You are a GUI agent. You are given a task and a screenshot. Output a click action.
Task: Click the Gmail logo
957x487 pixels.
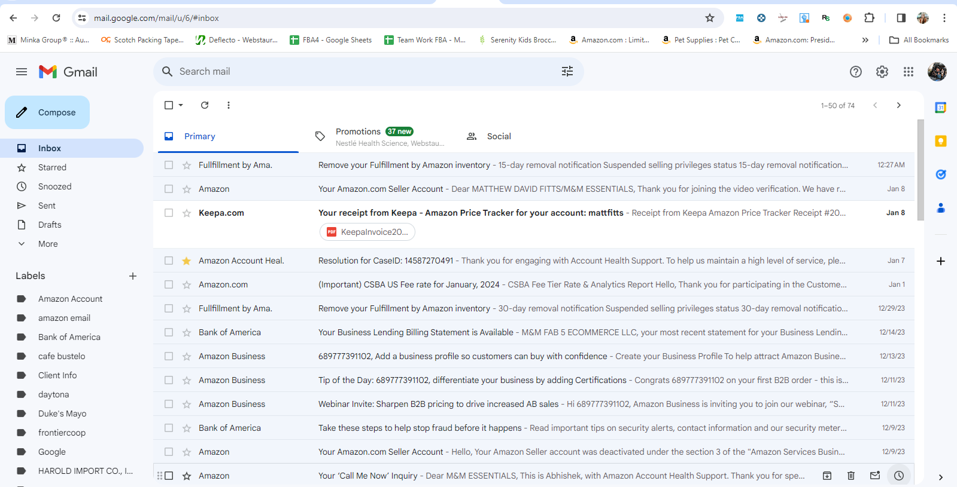click(68, 72)
